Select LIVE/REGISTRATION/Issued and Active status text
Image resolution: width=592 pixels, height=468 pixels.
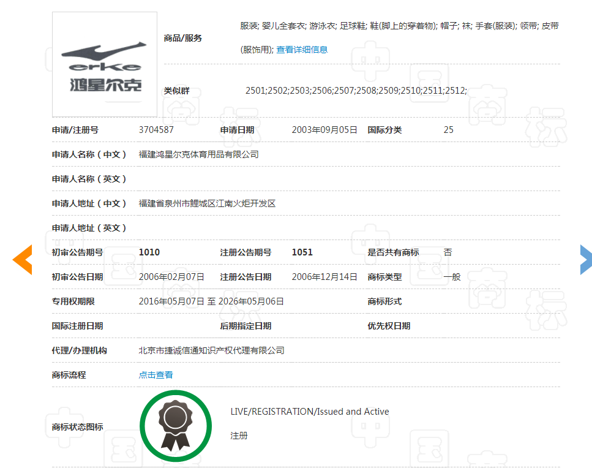[310, 412]
